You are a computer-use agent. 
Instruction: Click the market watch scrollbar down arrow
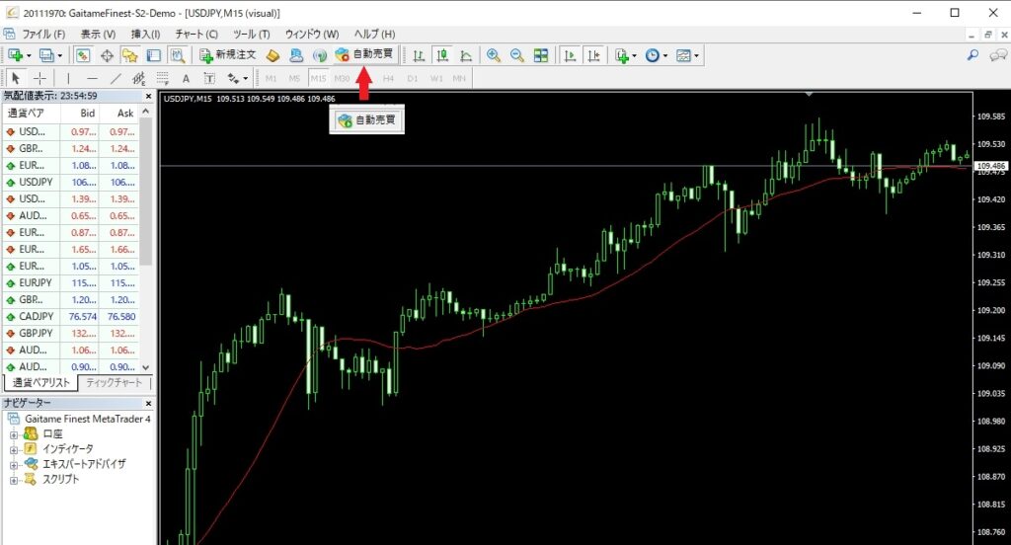pos(146,367)
